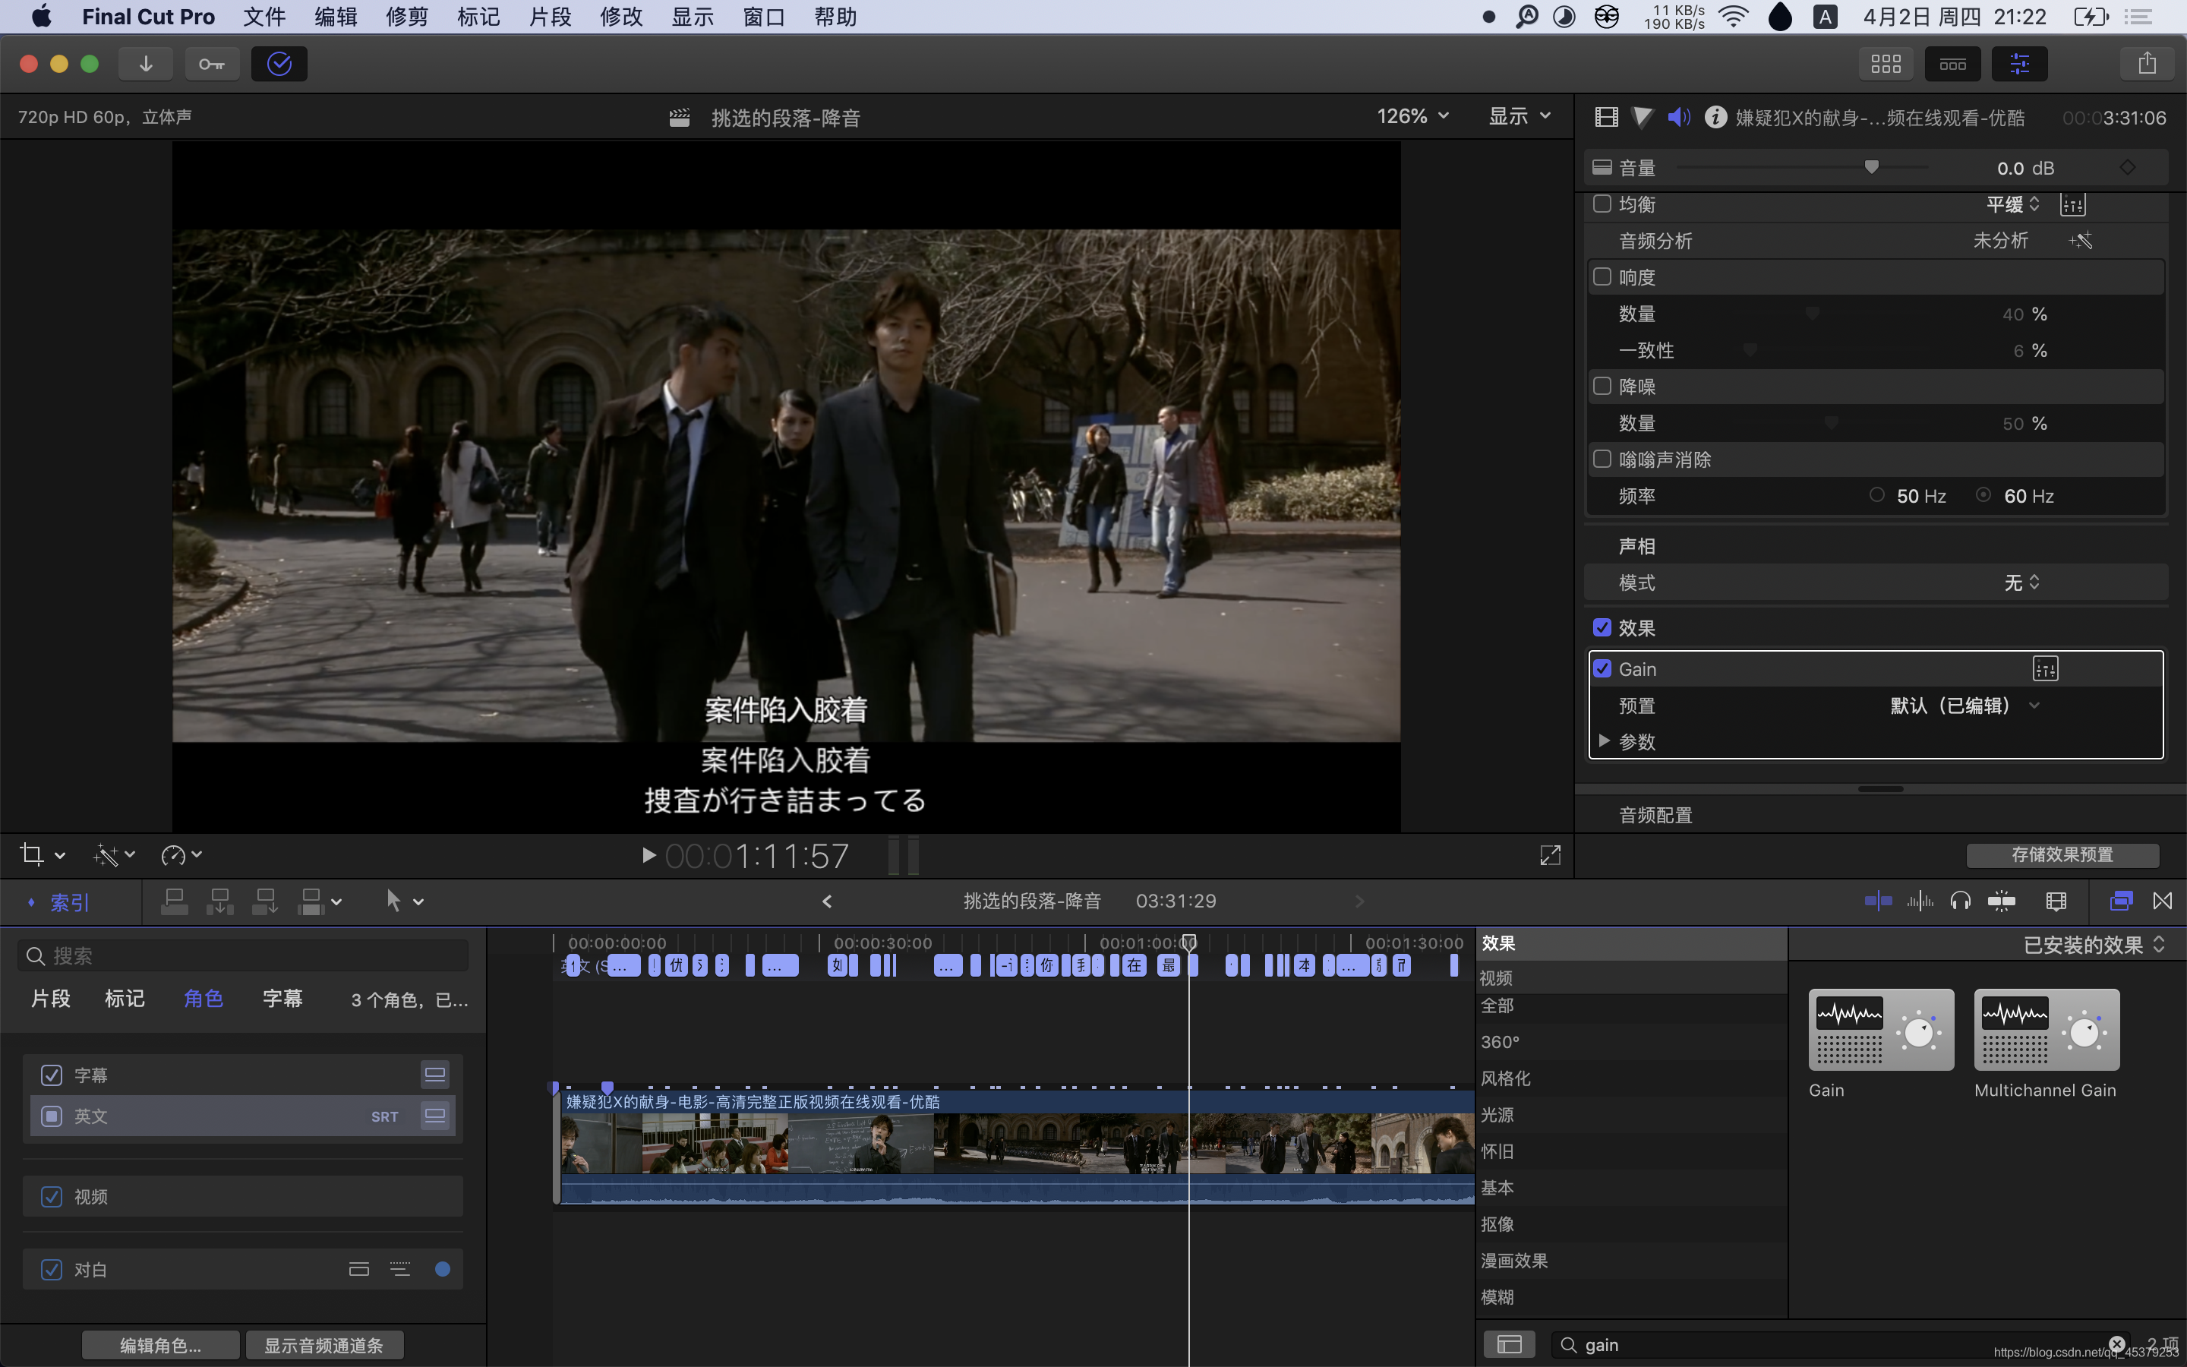Viewport: 2187px width, 1367px height.
Task: Click the 编辑角色... button
Action: (161, 1345)
